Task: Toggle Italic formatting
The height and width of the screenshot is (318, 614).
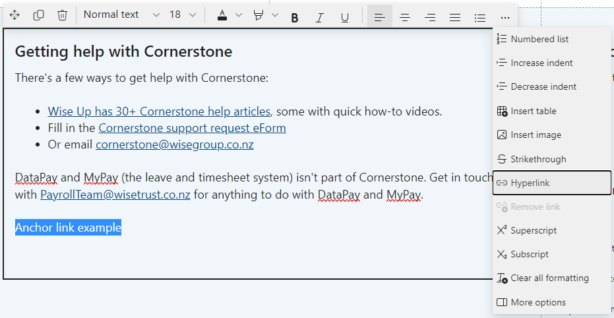Action: [320, 18]
